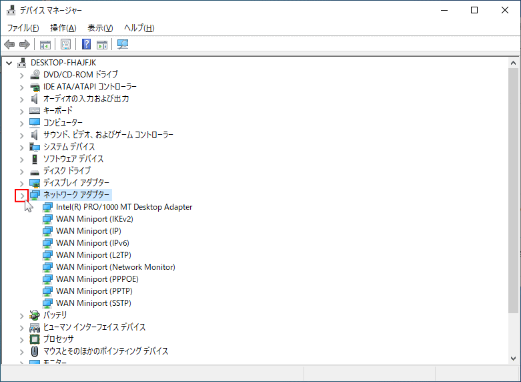
Task: Maximize the デバイス マネージャー window
Action: (x=474, y=10)
